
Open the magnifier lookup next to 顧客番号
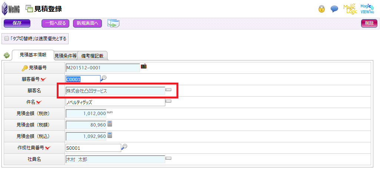[104, 78]
